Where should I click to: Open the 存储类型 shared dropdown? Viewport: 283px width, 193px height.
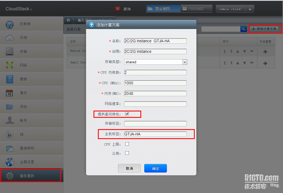coord(156,62)
